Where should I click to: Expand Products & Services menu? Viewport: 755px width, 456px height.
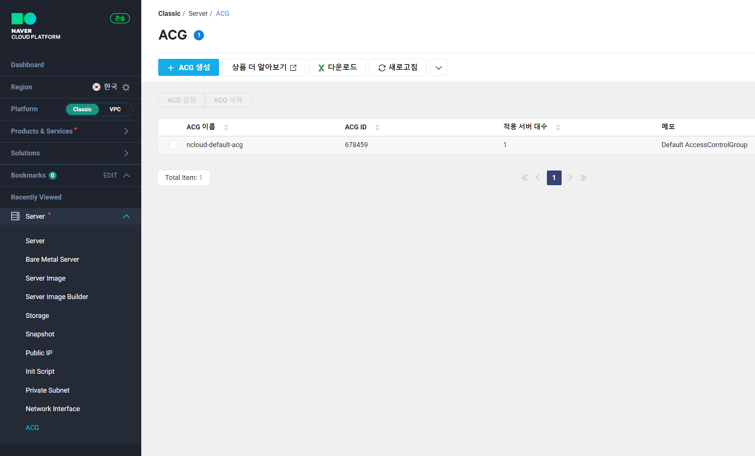pos(126,131)
